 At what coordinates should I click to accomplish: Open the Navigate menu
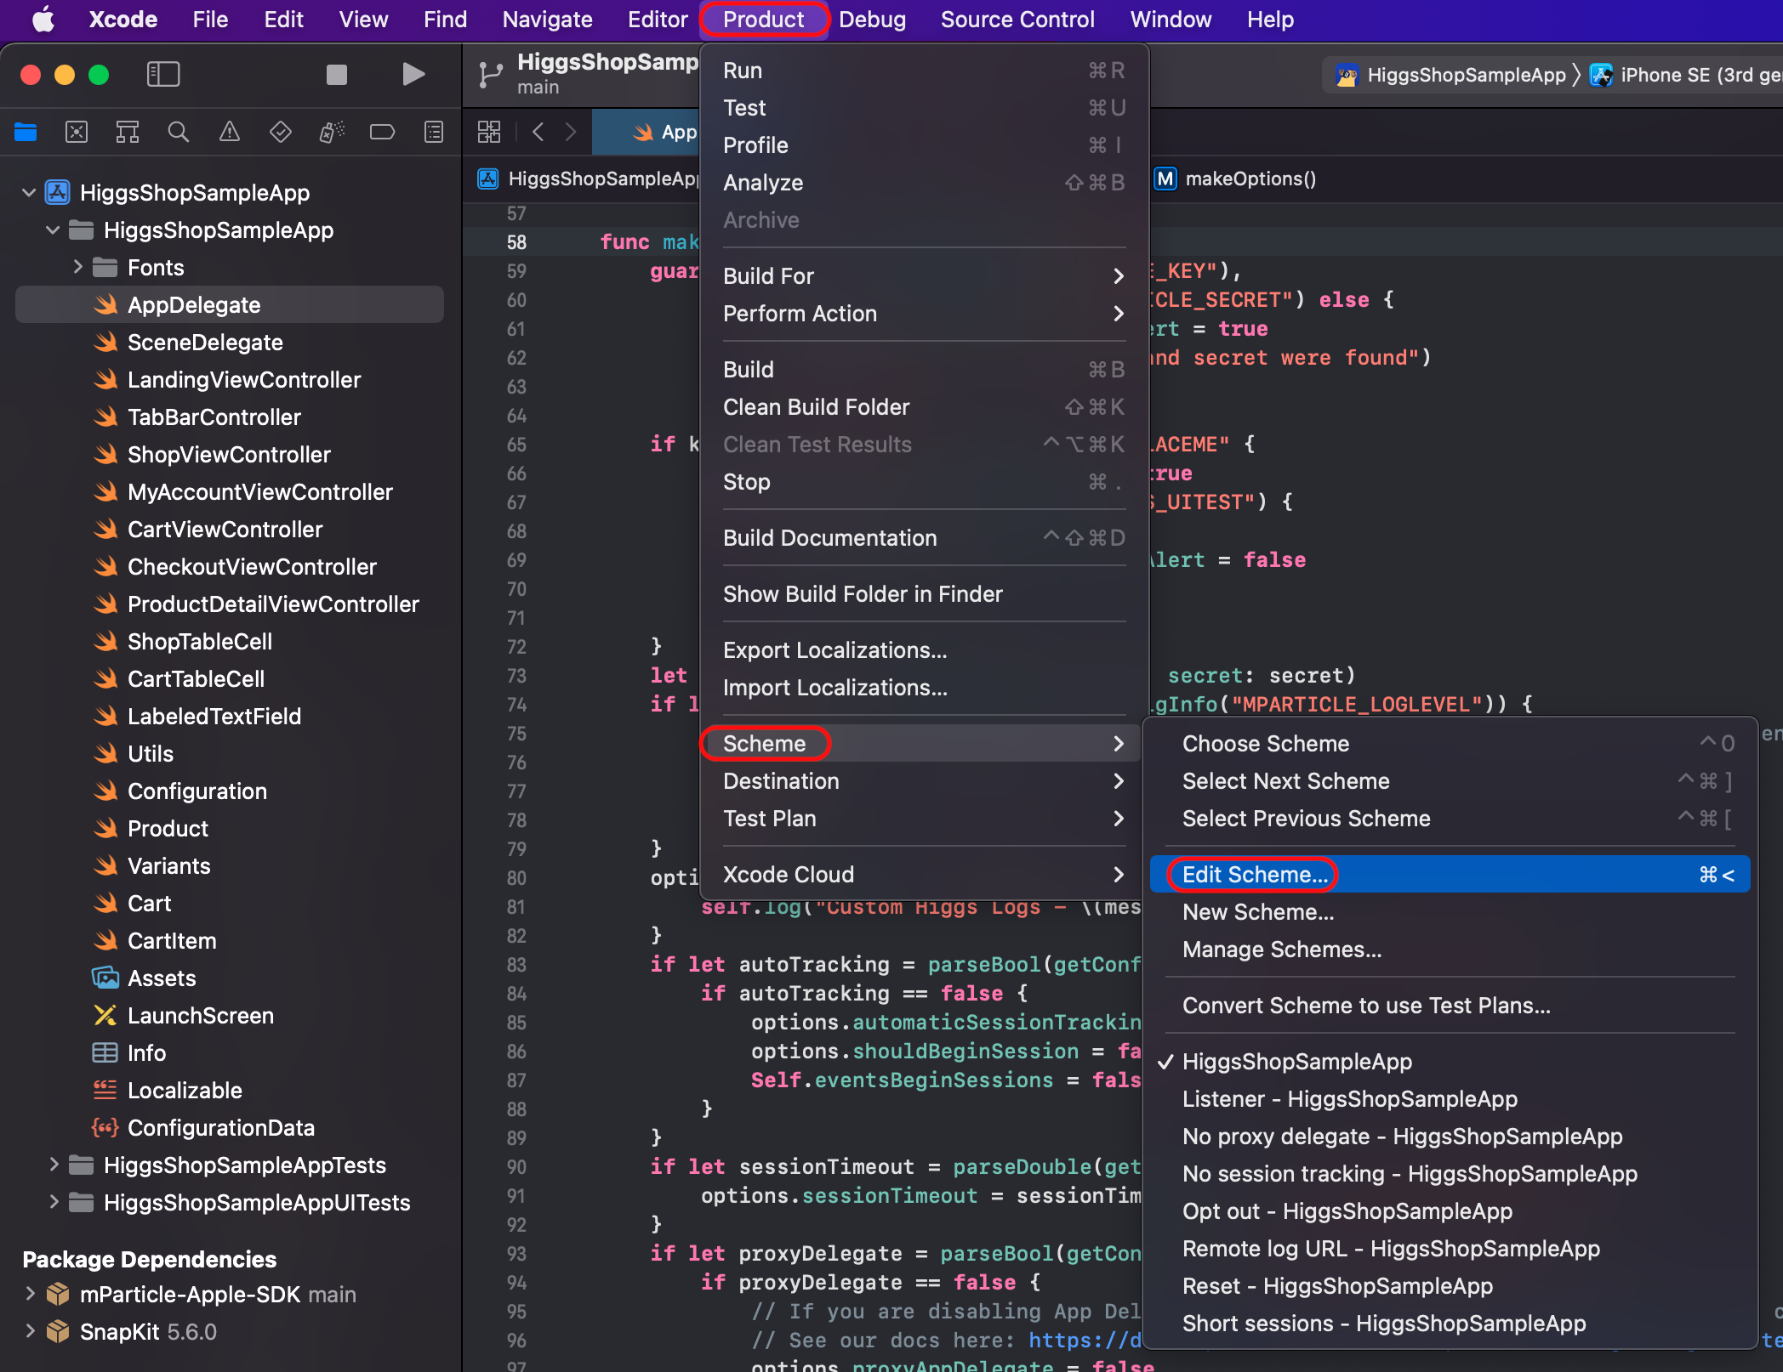coord(547,19)
